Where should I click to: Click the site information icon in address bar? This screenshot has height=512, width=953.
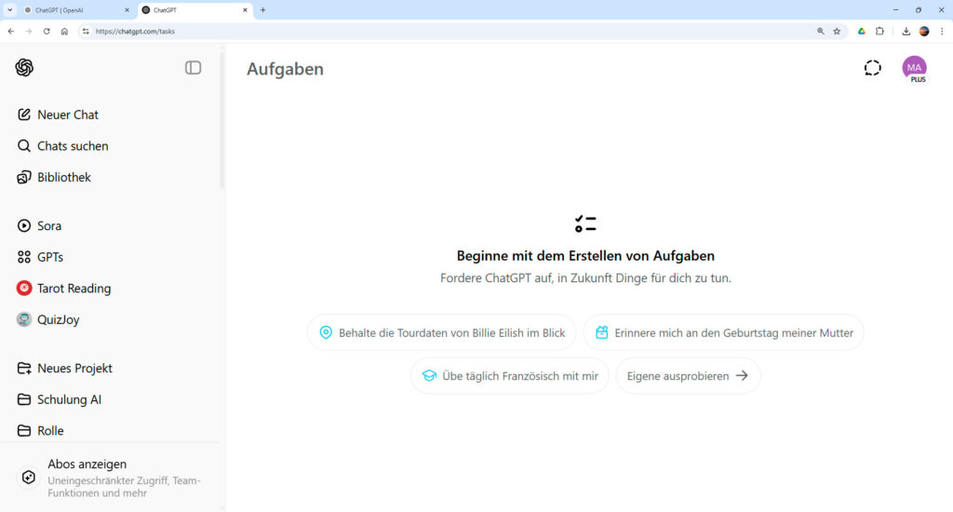86,31
